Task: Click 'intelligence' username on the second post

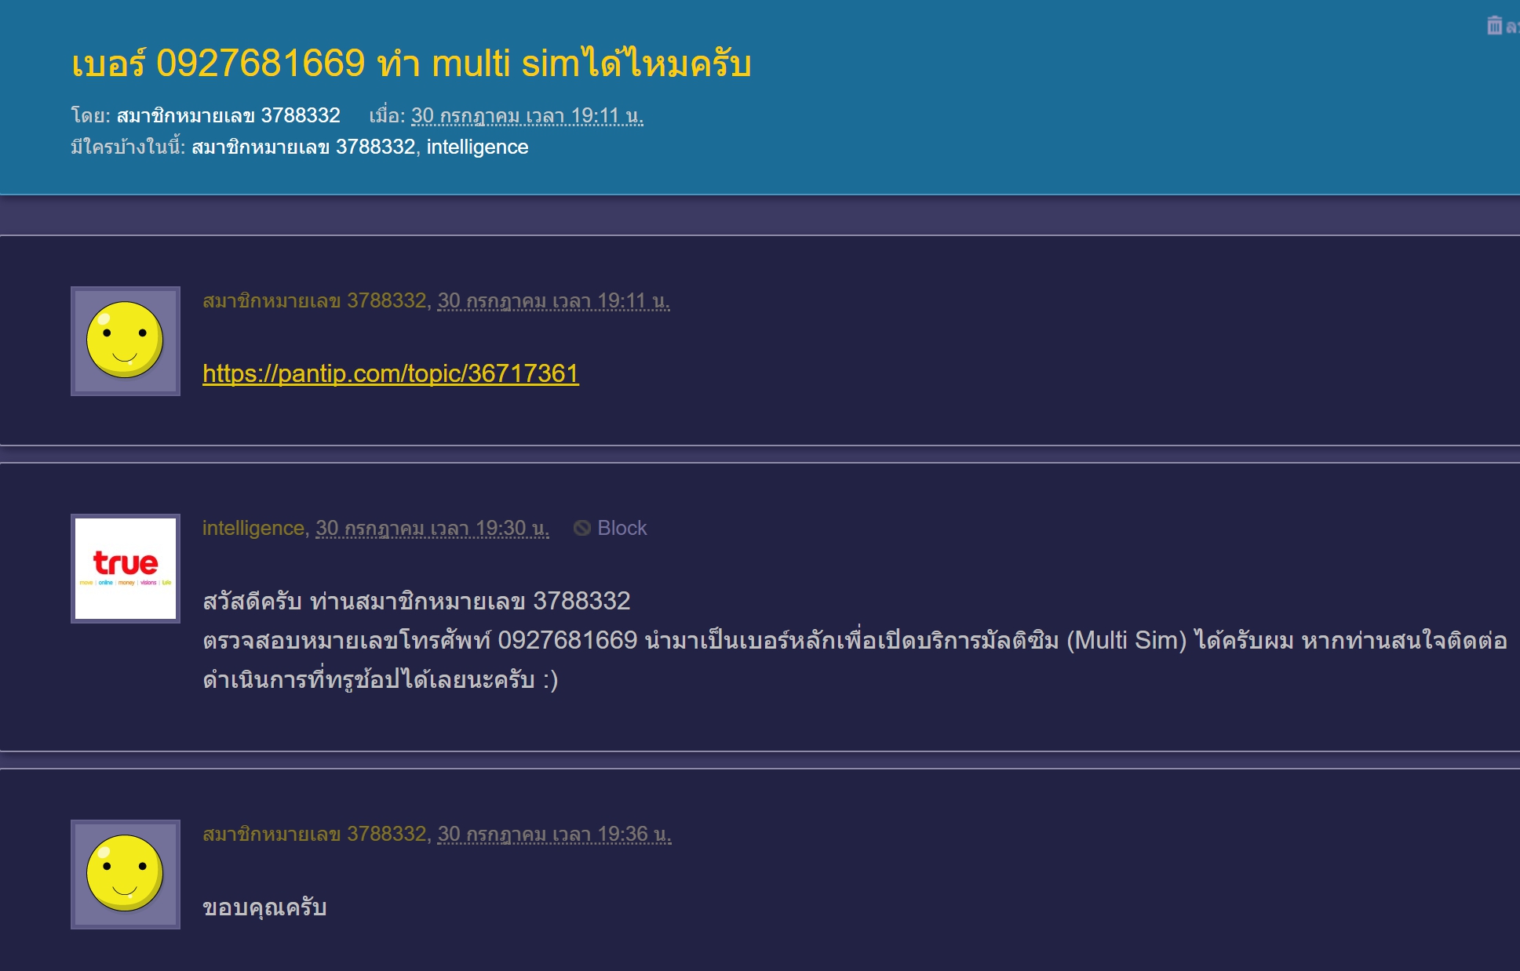Action: (x=253, y=529)
